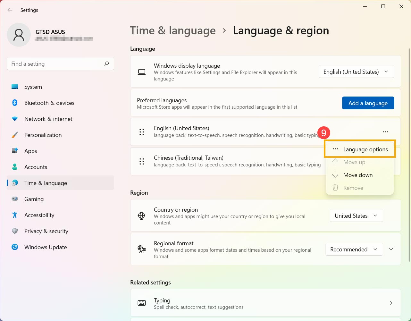
Task: Click the globe icon beside Country or region
Action: click(x=141, y=216)
